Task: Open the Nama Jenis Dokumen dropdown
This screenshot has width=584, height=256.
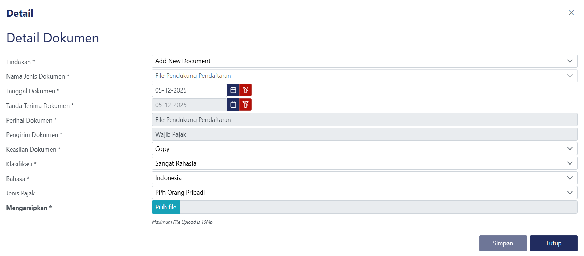Action: point(364,76)
